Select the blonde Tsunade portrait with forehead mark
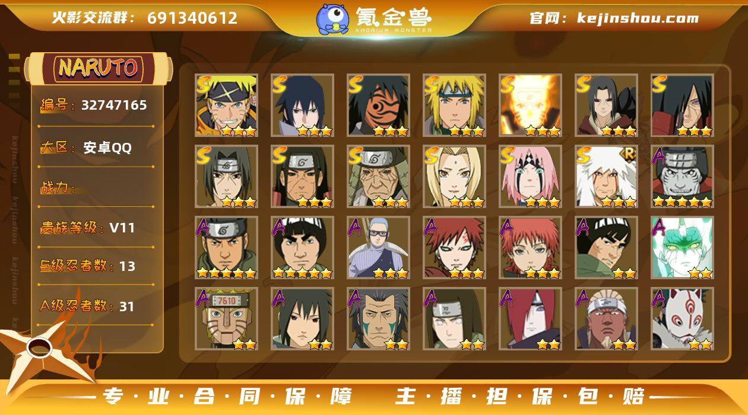This screenshot has height=415, width=748. pos(454,177)
